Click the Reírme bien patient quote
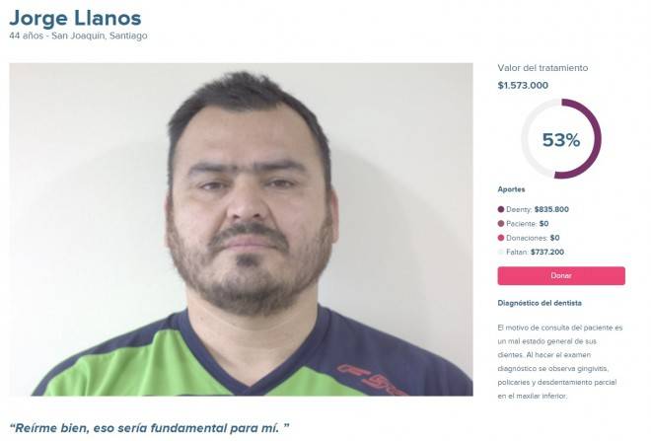Image resolution: width=651 pixels, height=441 pixels. [x=150, y=428]
